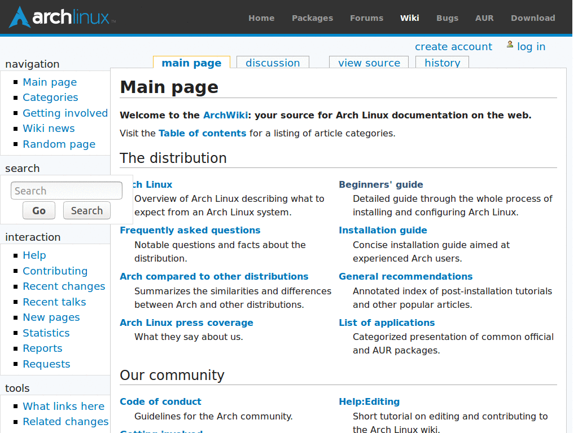578x433 pixels.
Task: Open the Contributing link
Action: point(55,271)
